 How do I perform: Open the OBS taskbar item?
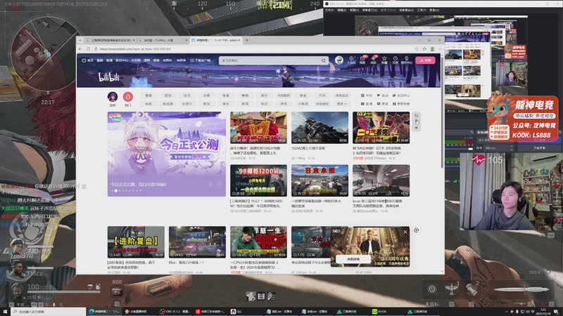(x=175, y=311)
